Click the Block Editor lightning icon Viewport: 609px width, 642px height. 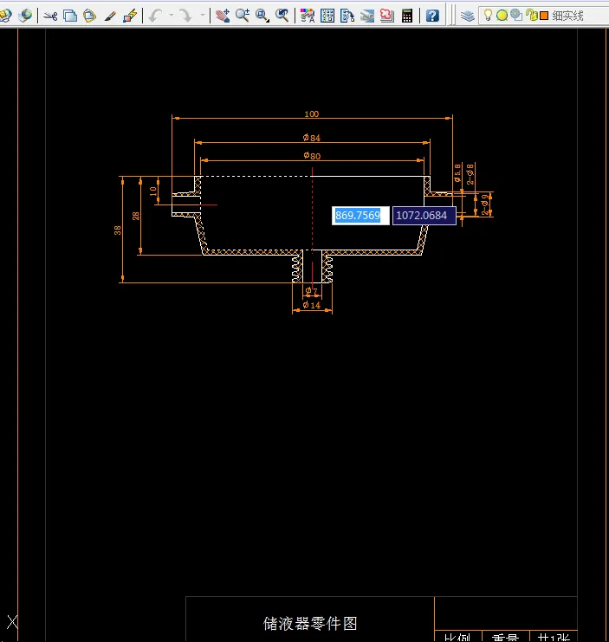click(x=130, y=16)
